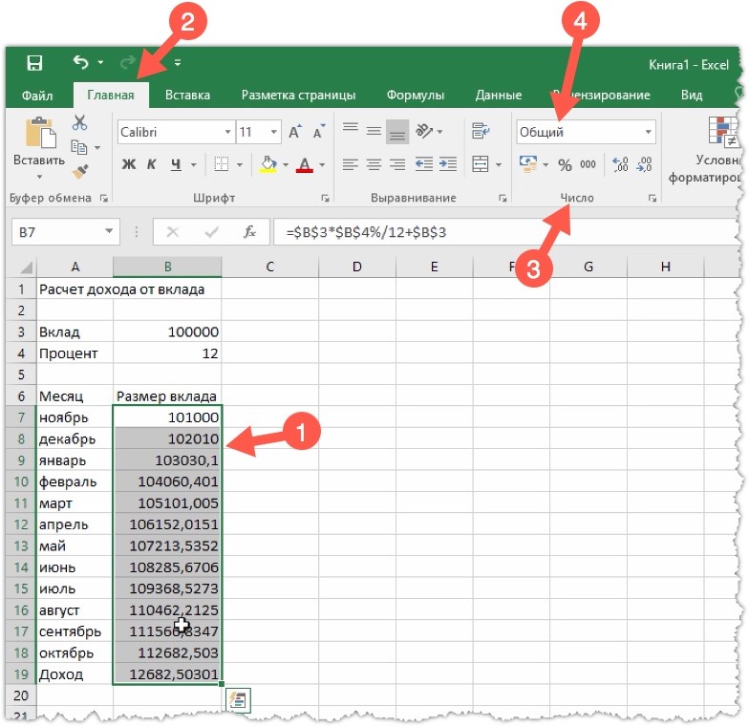Toggle Top Align
Image resolution: width=749 pixels, height=727 pixels.
click(x=350, y=130)
